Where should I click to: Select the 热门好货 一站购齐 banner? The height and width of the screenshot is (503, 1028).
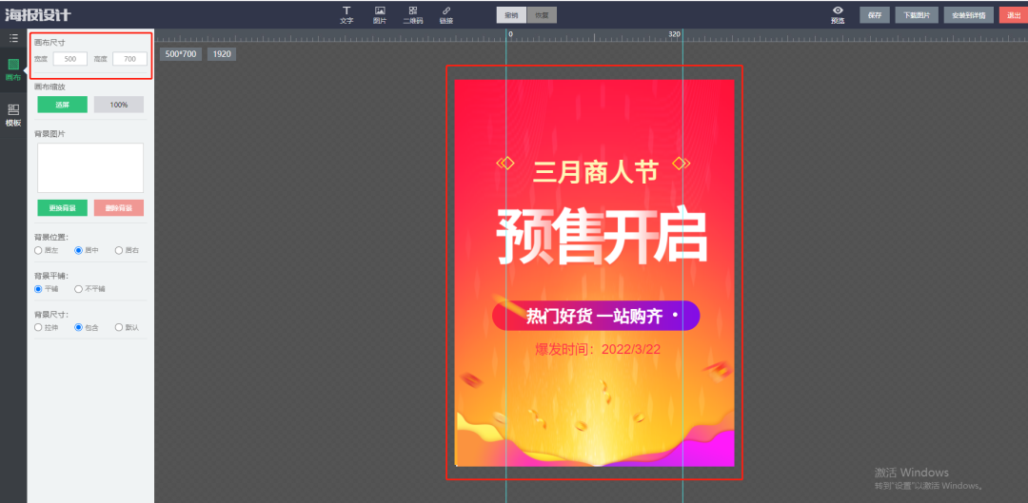596,317
